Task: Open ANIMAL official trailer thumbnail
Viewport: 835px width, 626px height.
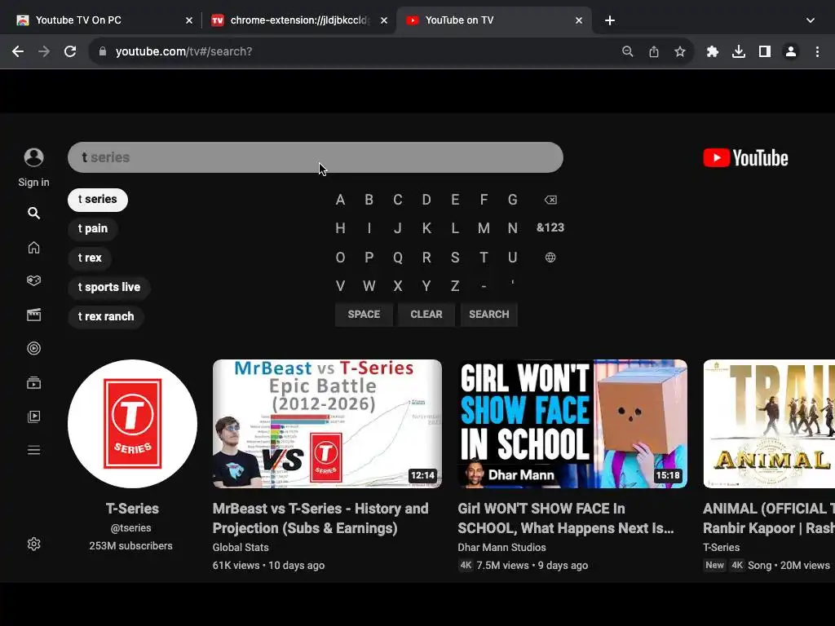Action: coord(769,424)
